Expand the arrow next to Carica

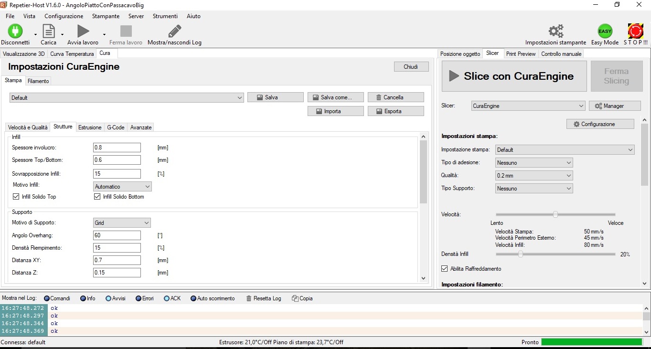tap(62, 34)
